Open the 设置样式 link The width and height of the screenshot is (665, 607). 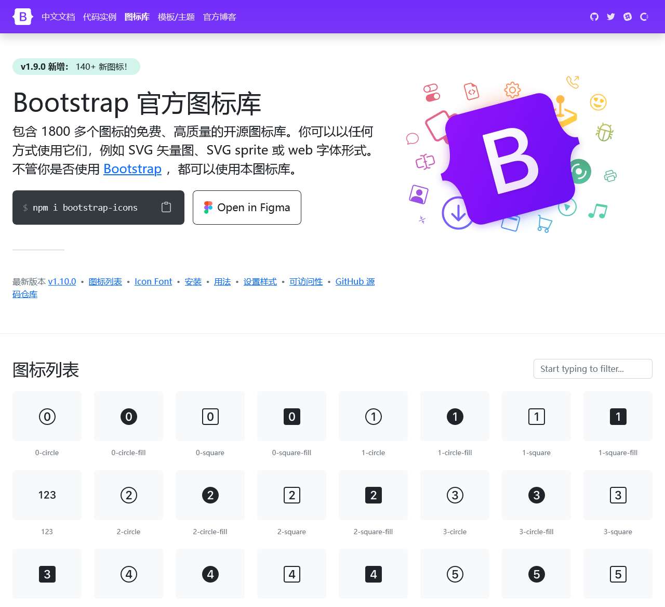[x=260, y=281]
